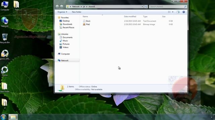The height and width of the screenshot is (120, 215).
Task: Change view with the view icon
Action: [169, 12]
